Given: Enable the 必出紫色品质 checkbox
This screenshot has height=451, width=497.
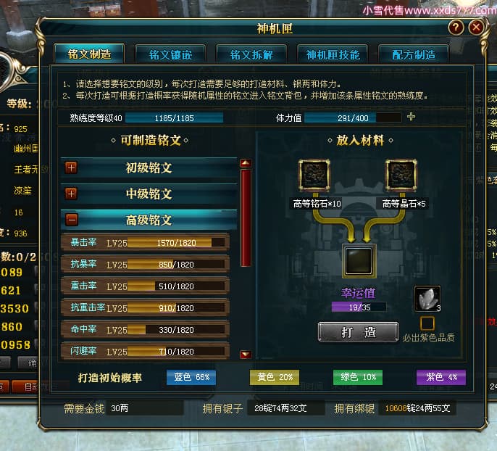Looking at the screenshot, I should coord(427,323).
